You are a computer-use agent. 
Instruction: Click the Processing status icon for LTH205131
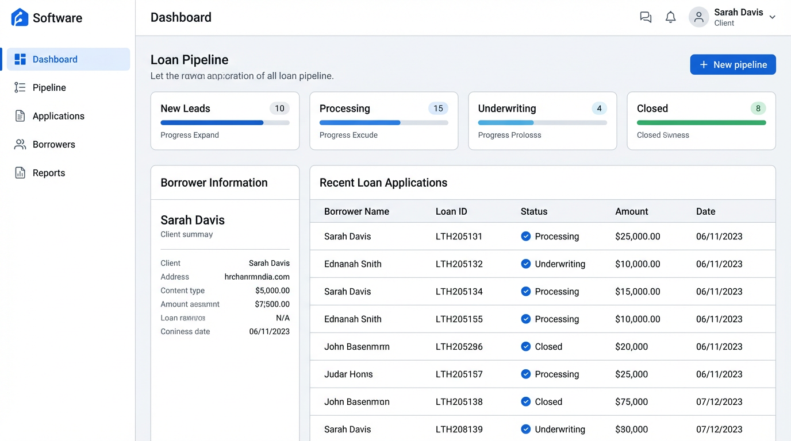tap(525, 236)
